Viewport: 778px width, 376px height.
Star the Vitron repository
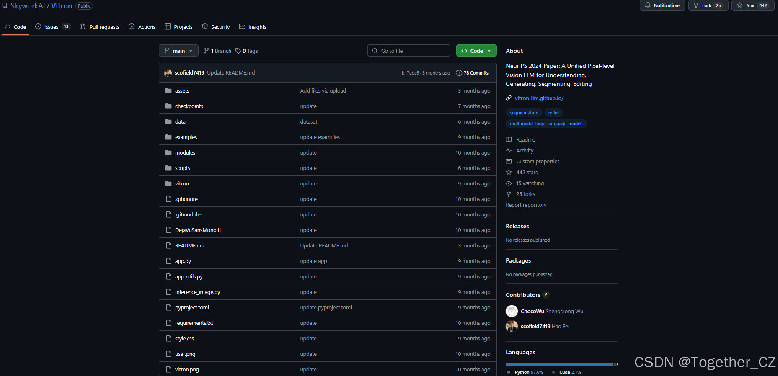coord(752,5)
